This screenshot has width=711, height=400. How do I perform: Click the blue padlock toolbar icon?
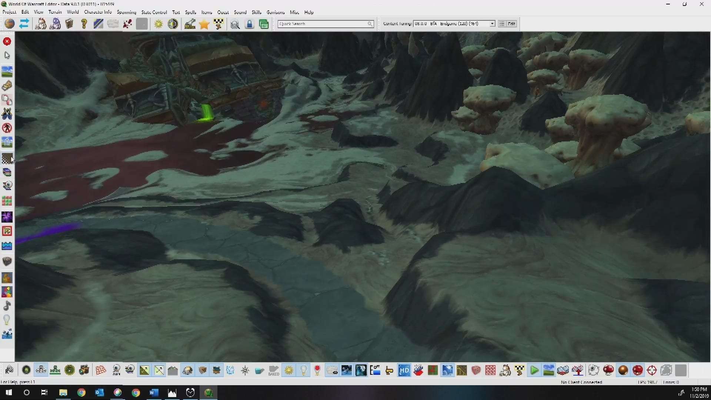point(250,24)
